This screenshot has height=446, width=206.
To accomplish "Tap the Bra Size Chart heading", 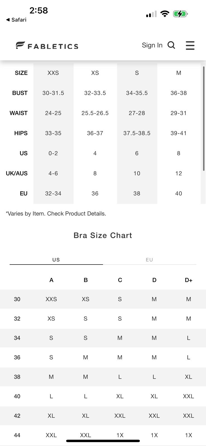I will point(103,236).
